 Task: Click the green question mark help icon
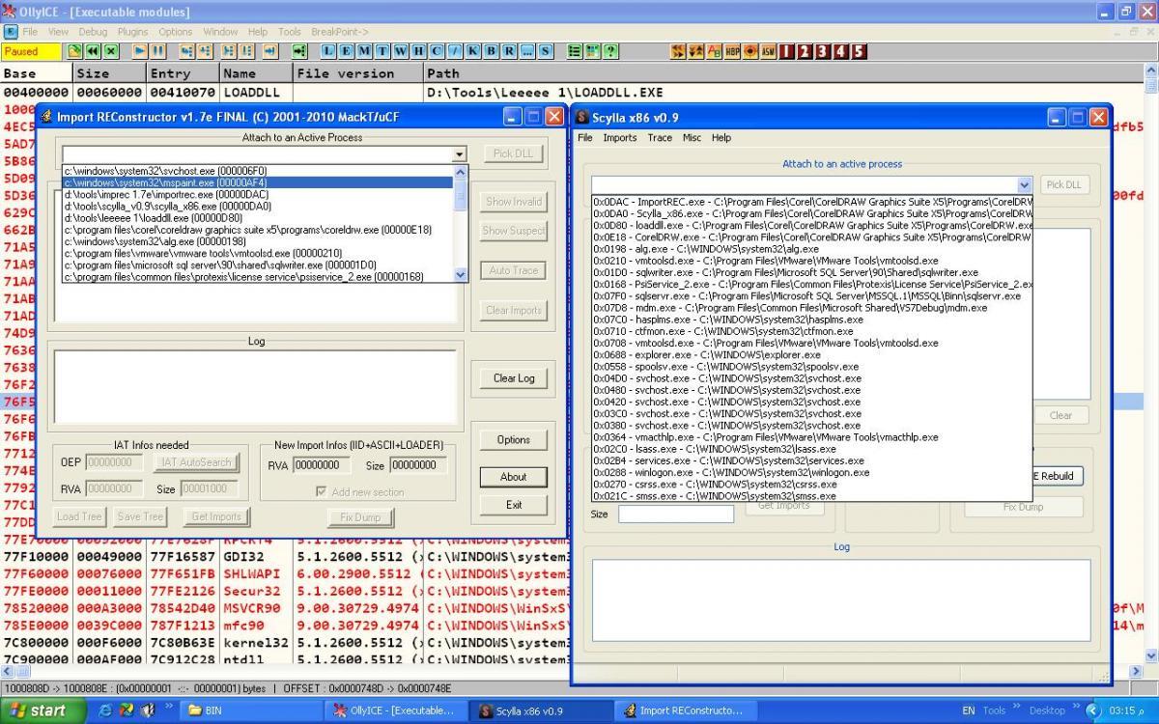tap(610, 51)
